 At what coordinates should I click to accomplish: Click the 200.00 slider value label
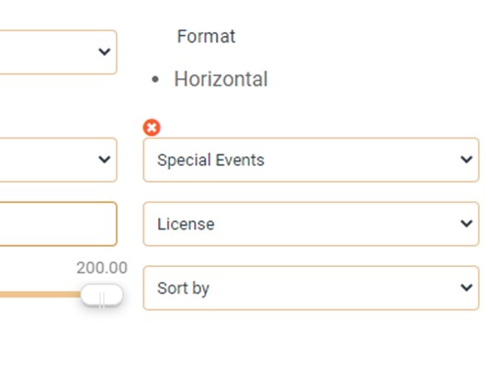tap(102, 268)
